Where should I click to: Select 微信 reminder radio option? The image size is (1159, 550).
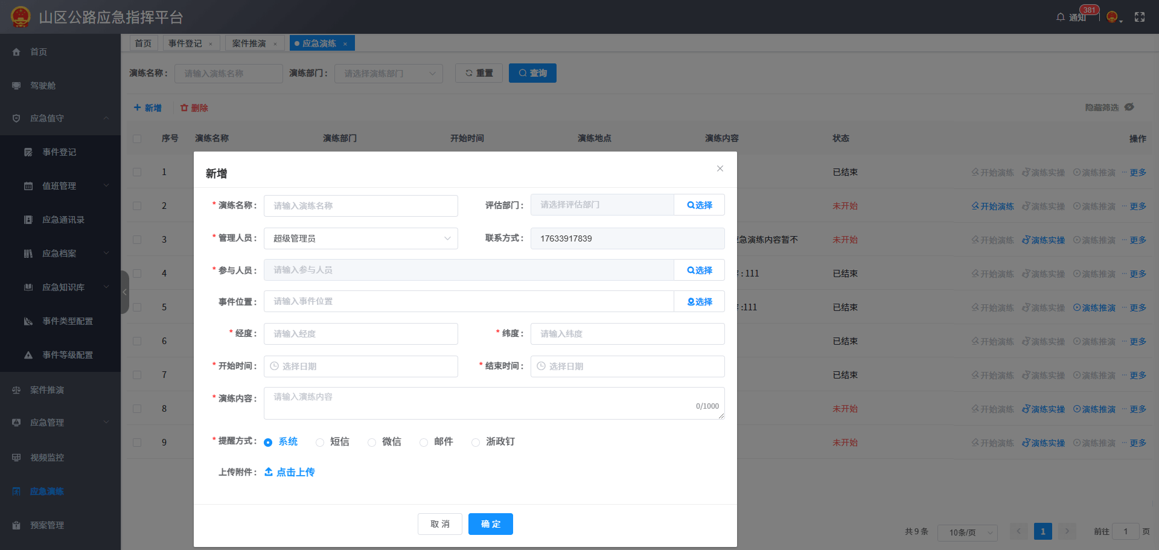coord(372,443)
